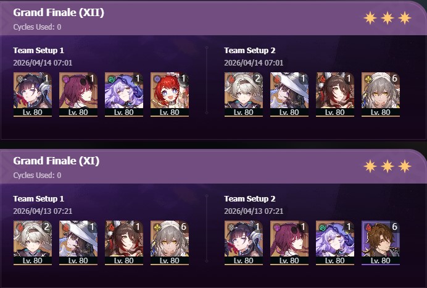
Task: Click the three-star rating for Grand Finale XII
Action: pyautogui.click(x=388, y=18)
